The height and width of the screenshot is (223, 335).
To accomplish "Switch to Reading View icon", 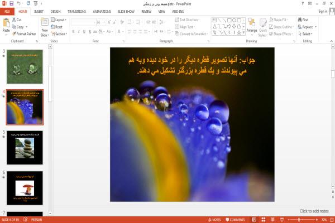I will pyautogui.click(x=272, y=220).
